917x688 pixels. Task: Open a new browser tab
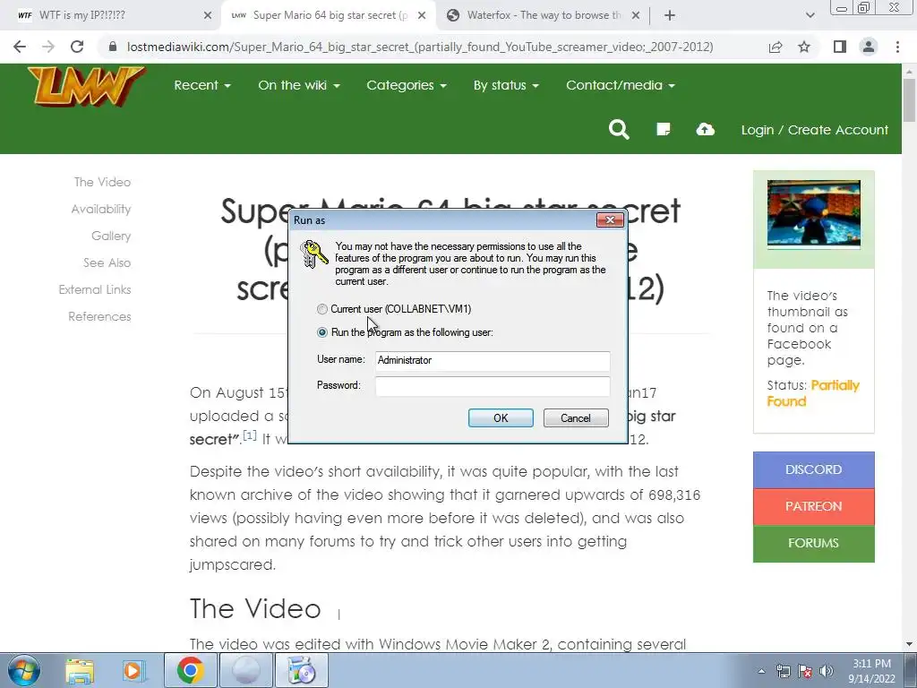(670, 16)
